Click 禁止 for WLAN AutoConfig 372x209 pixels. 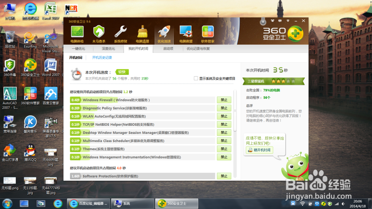pyautogui.click(x=224, y=116)
